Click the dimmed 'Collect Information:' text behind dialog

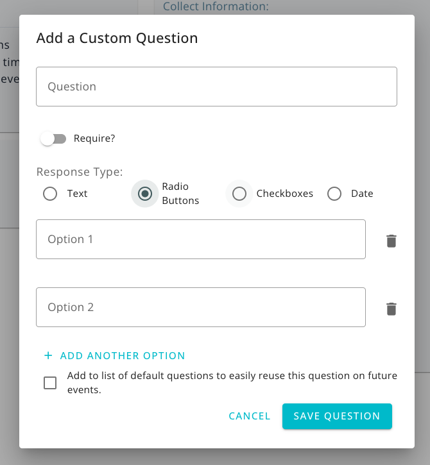point(216,6)
